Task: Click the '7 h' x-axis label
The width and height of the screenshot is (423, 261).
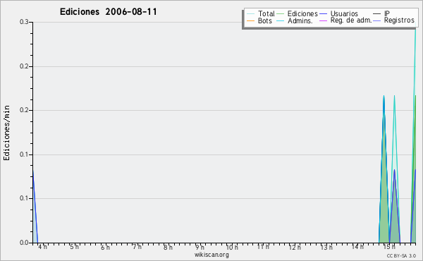Action: click(x=137, y=247)
